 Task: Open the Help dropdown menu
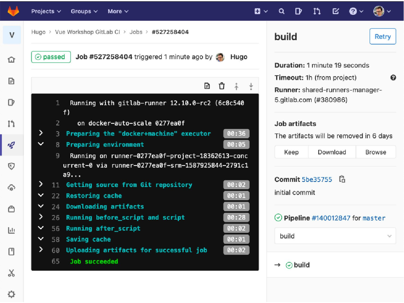[356, 11]
